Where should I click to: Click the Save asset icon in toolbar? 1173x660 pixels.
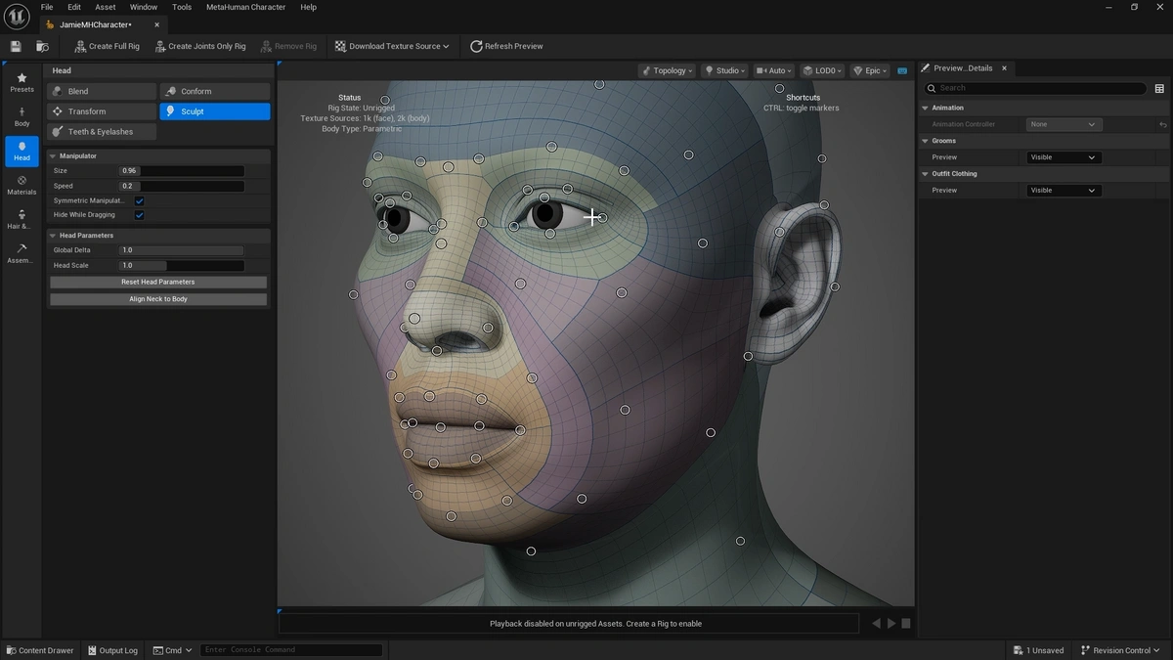tap(16, 46)
